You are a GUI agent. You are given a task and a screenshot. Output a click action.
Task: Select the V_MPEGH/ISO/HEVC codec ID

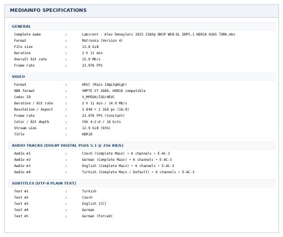point(98,97)
